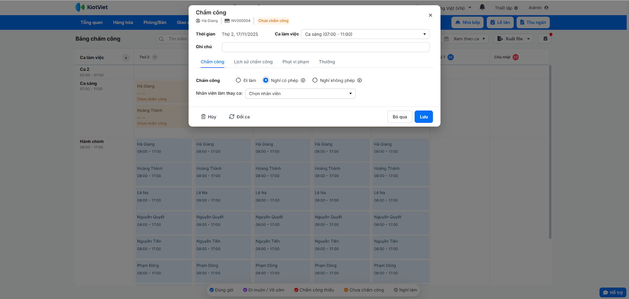Screen dimensions: 629x299
Task: Click the info icon beside Nghỉ có phép
Action: 303,81
